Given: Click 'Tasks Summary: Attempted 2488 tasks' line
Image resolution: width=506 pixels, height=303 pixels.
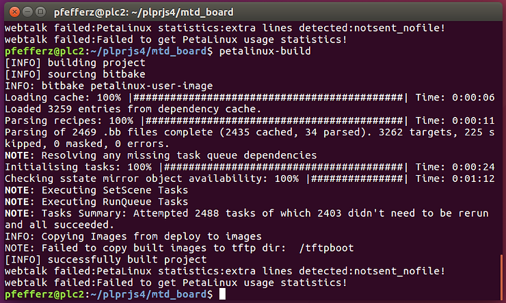Looking at the screenshot, I should (247, 213).
